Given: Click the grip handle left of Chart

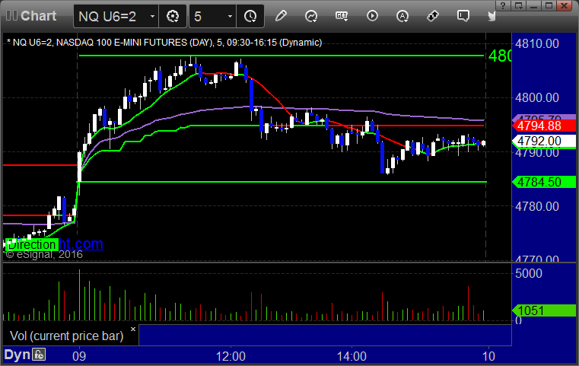Looking at the screenshot, I should click(11, 15).
